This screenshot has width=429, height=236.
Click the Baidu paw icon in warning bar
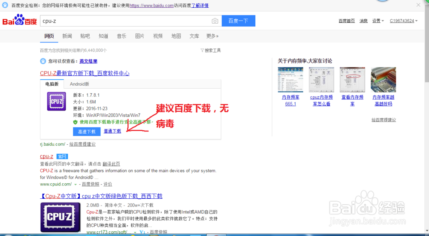pyautogui.click(x=5, y=5)
